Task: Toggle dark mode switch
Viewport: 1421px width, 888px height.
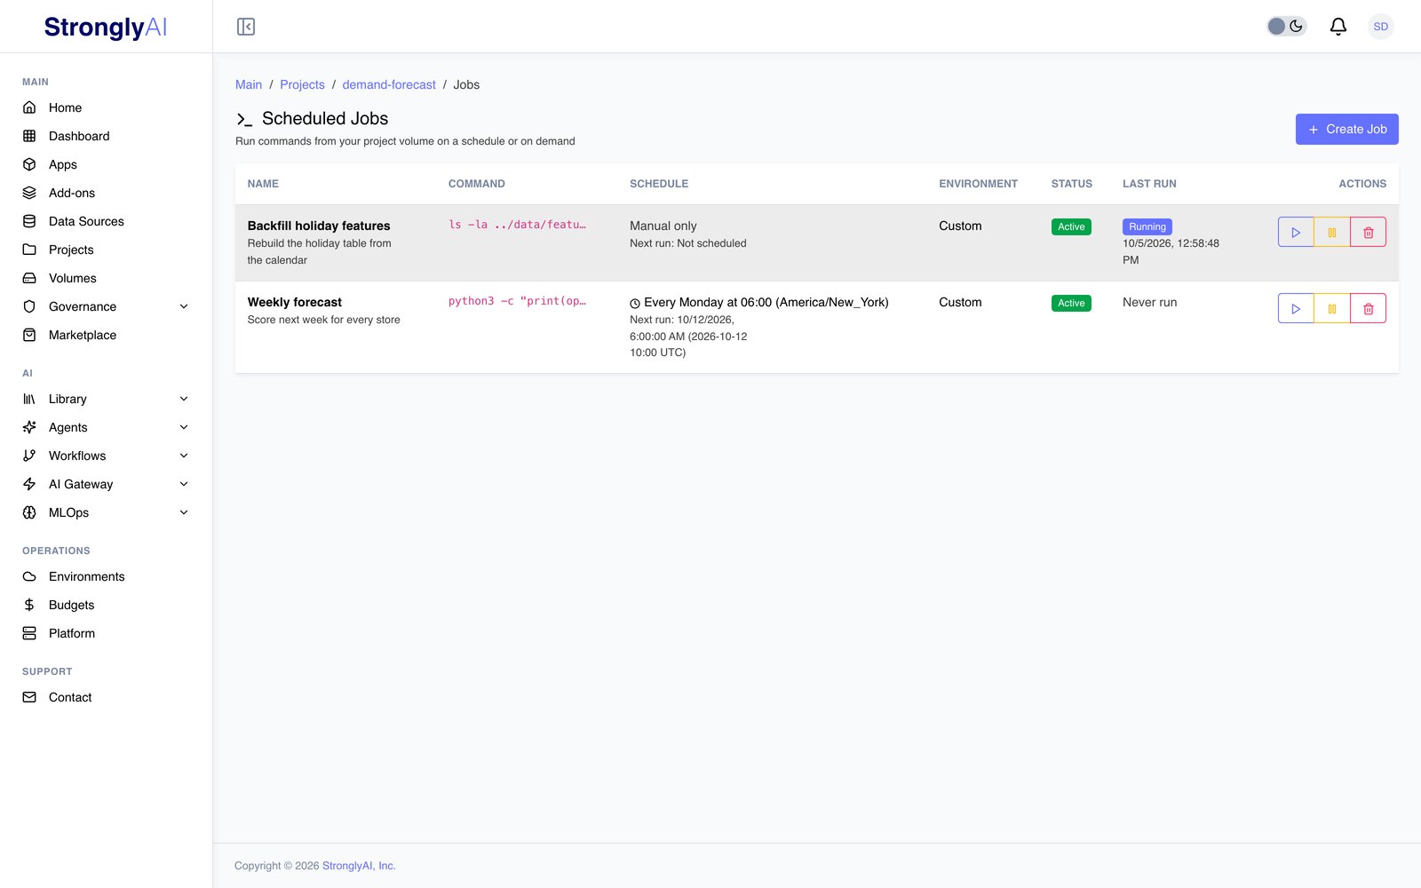Action: pyautogui.click(x=1286, y=27)
